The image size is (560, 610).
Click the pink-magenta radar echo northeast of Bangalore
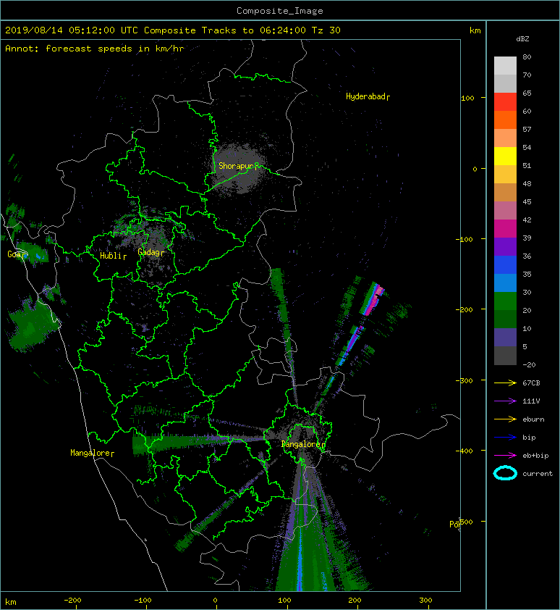click(x=374, y=299)
